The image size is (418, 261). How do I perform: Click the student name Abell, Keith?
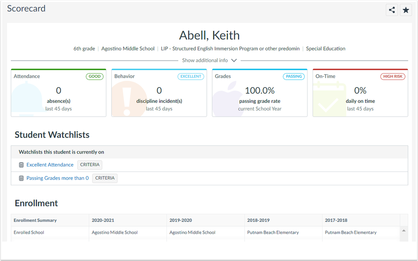pyautogui.click(x=209, y=36)
